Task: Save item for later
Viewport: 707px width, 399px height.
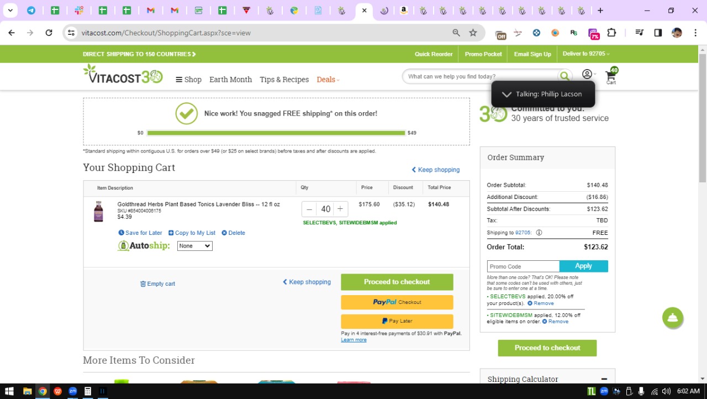Action: (140, 233)
